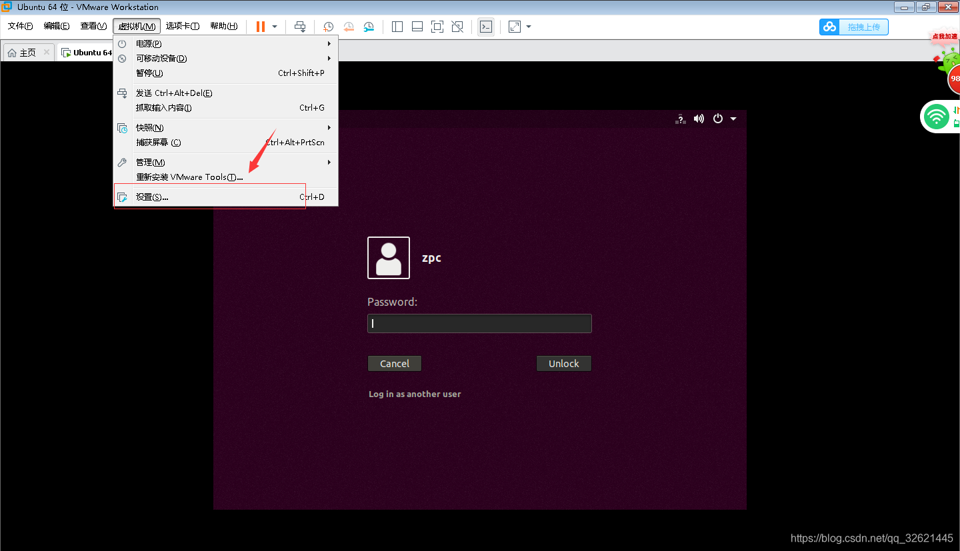The width and height of the screenshot is (960, 551).
Task: Select the Ubuntu 64 VM tab
Action: click(x=87, y=53)
